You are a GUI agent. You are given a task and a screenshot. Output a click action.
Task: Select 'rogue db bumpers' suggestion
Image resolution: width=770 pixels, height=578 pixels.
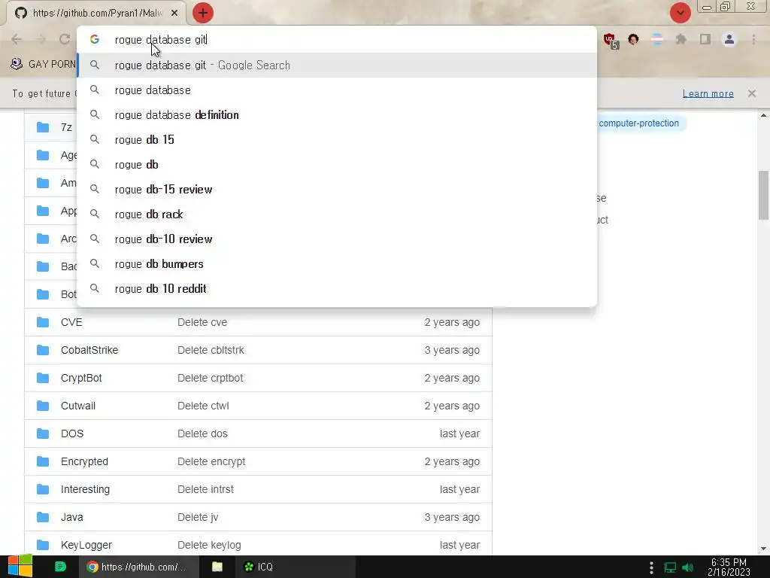pyautogui.click(x=337, y=264)
